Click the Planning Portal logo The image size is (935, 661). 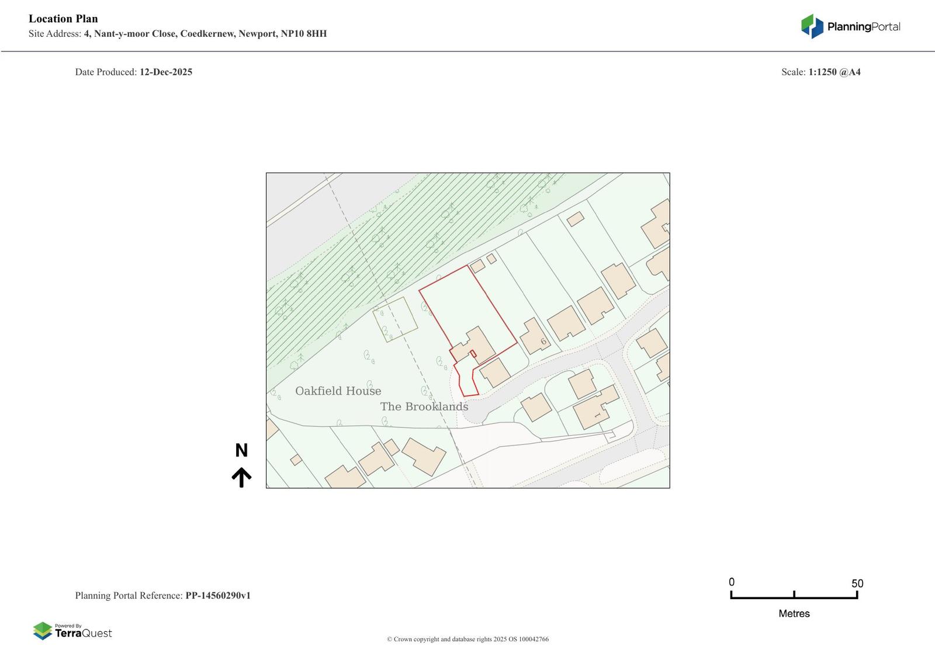point(850,26)
